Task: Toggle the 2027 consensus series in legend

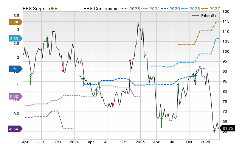Action: coord(211,9)
